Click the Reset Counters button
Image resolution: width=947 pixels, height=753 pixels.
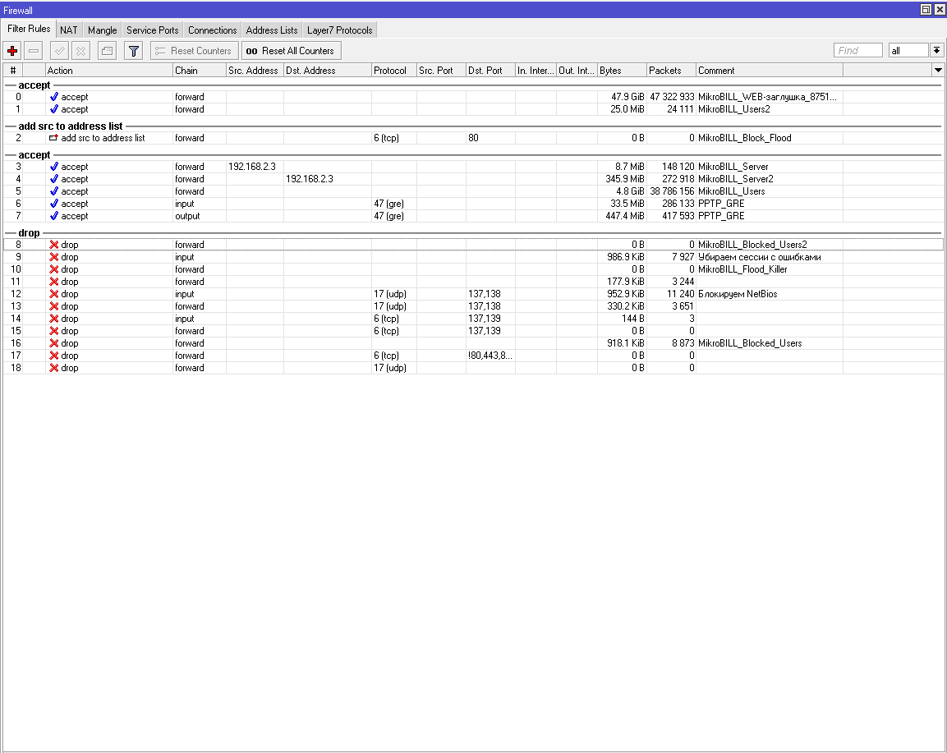[x=195, y=51]
